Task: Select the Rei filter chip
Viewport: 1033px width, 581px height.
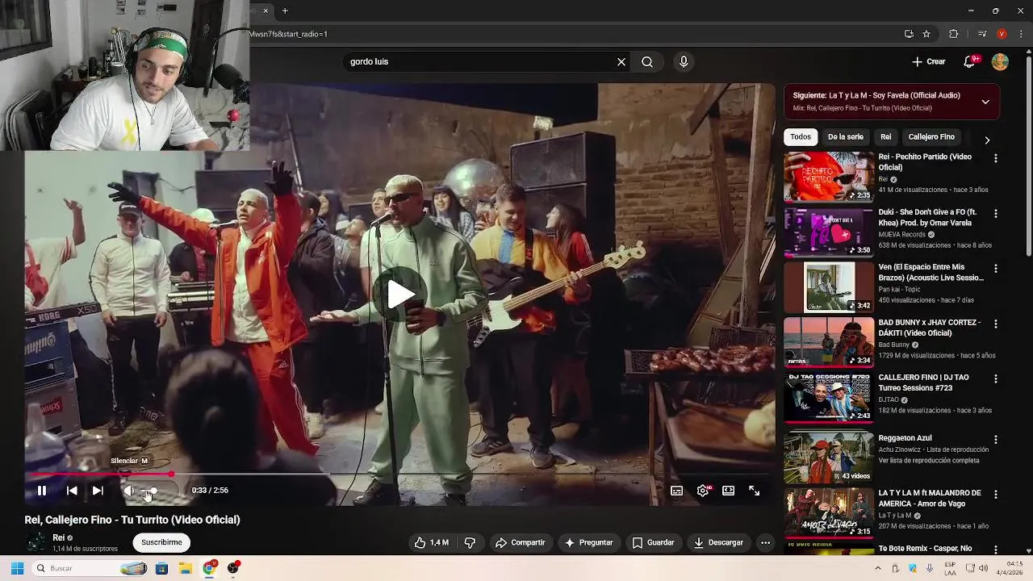Action: click(886, 137)
